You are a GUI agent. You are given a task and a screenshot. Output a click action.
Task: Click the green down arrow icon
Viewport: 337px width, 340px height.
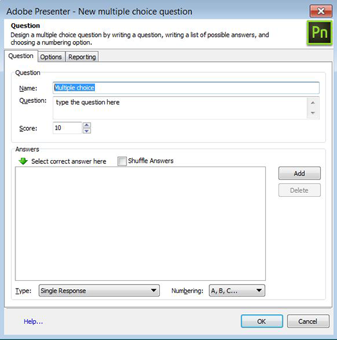23,161
